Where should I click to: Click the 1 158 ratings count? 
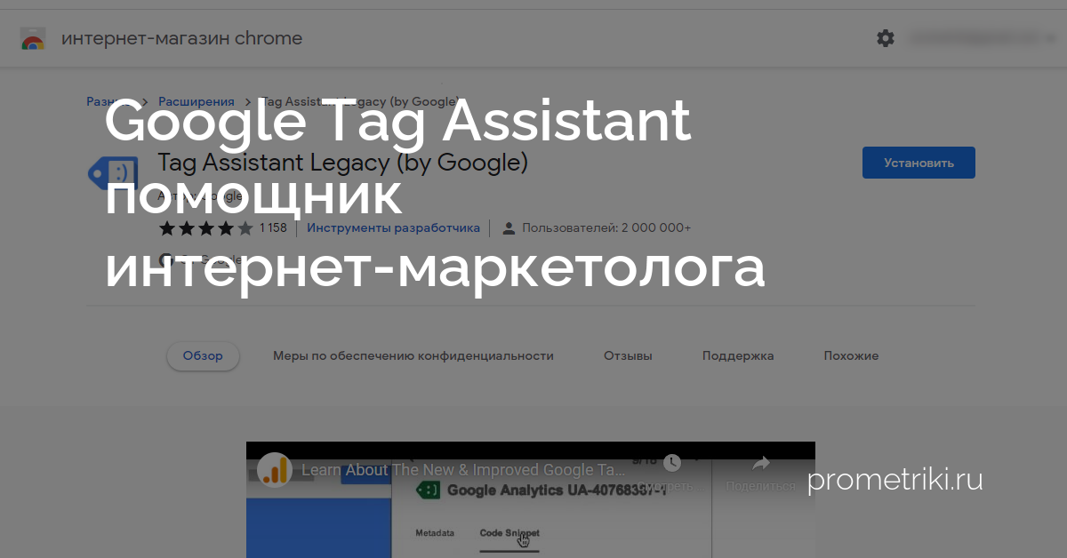pos(273,228)
